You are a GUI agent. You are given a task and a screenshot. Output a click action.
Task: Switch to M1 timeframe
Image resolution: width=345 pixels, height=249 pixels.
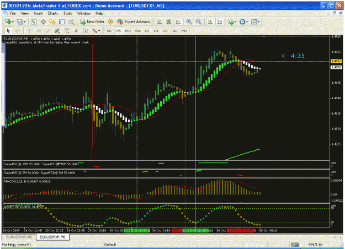pos(109,31)
